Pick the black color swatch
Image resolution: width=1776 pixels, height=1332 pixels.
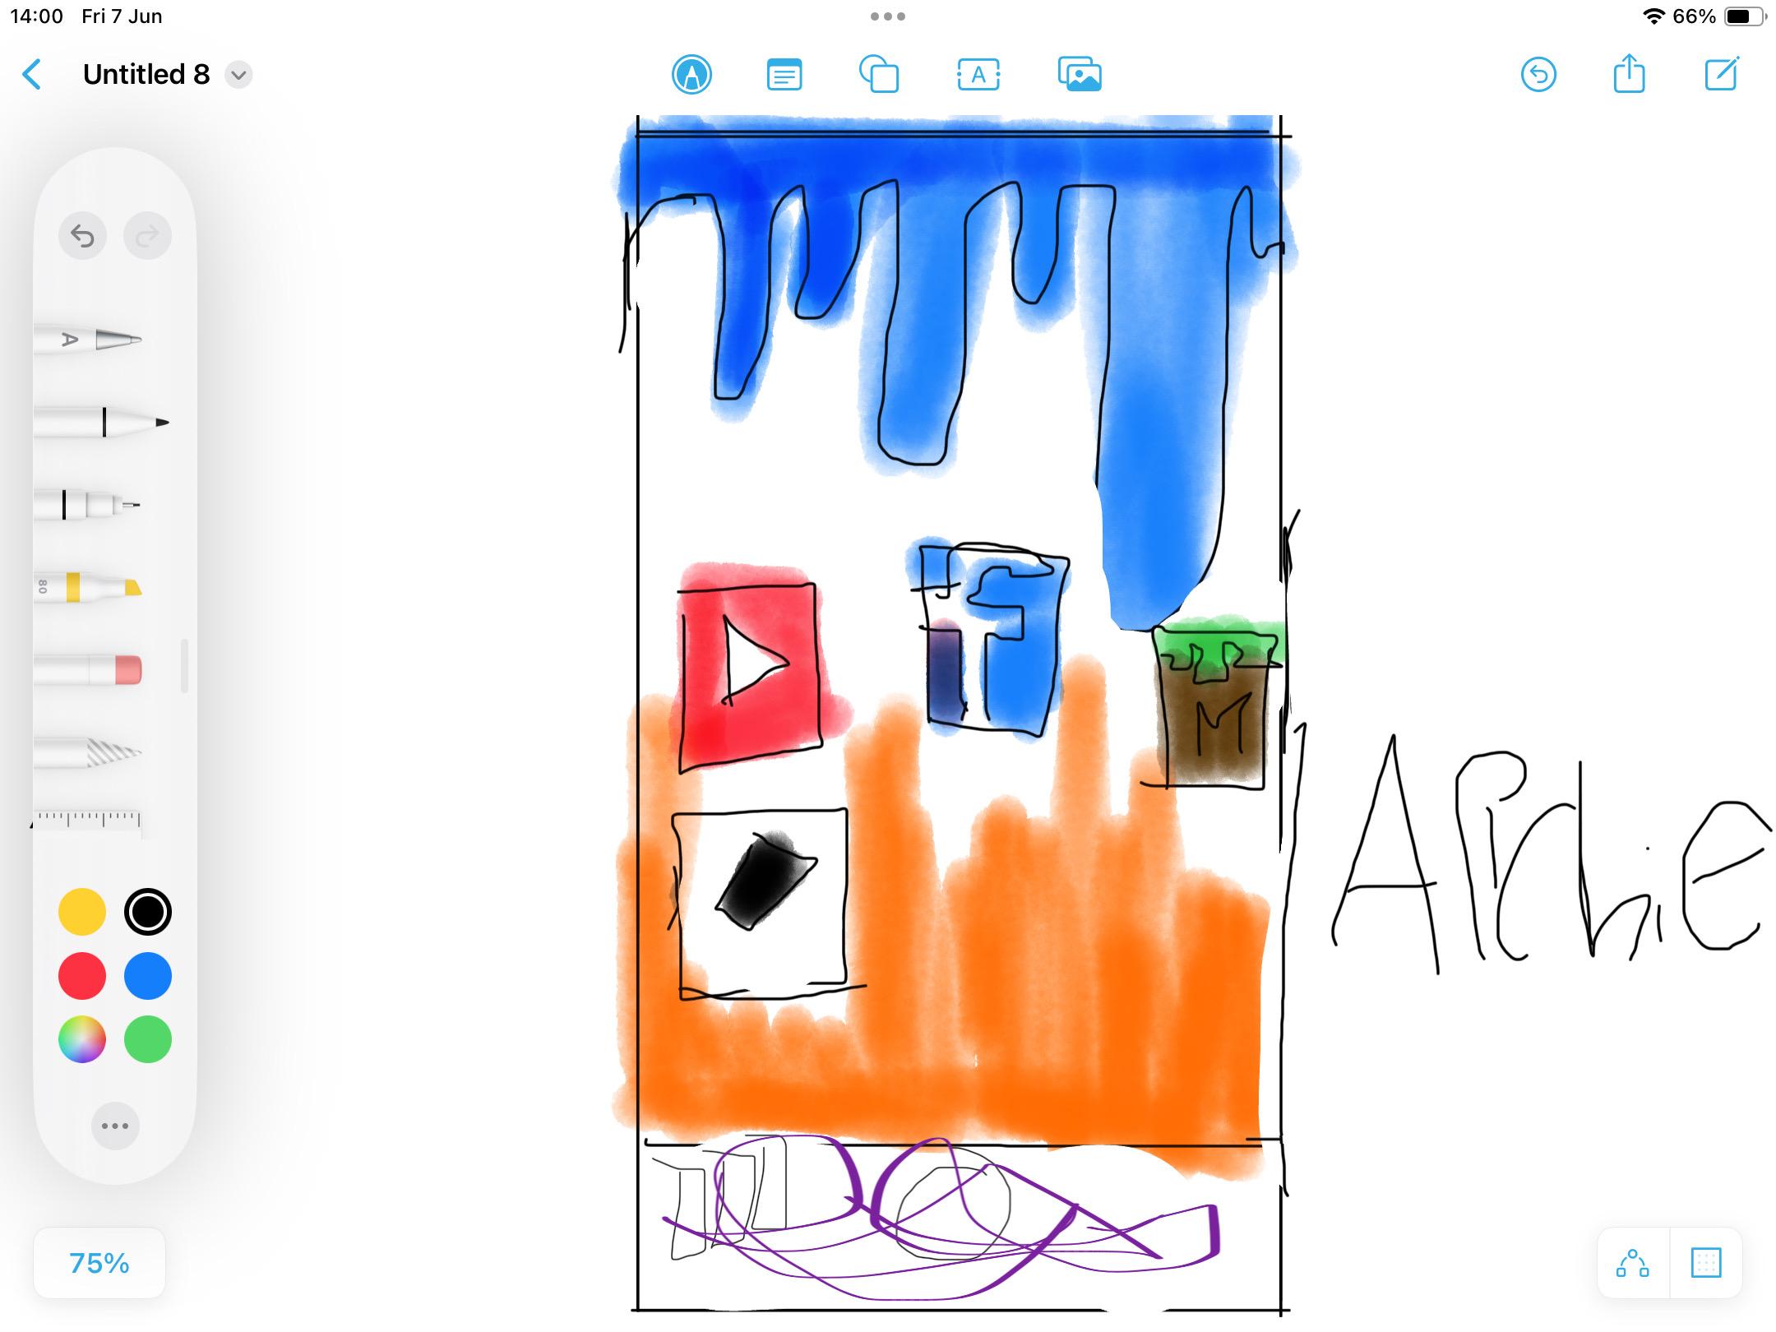coord(148,912)
